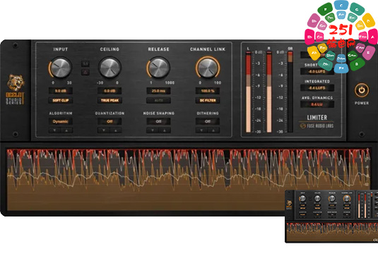Image resolution: width=378 pixels, height=256 pixels.
Task: Open the Dithering selector
Action: pyautogui.click(x=208, y=121)
